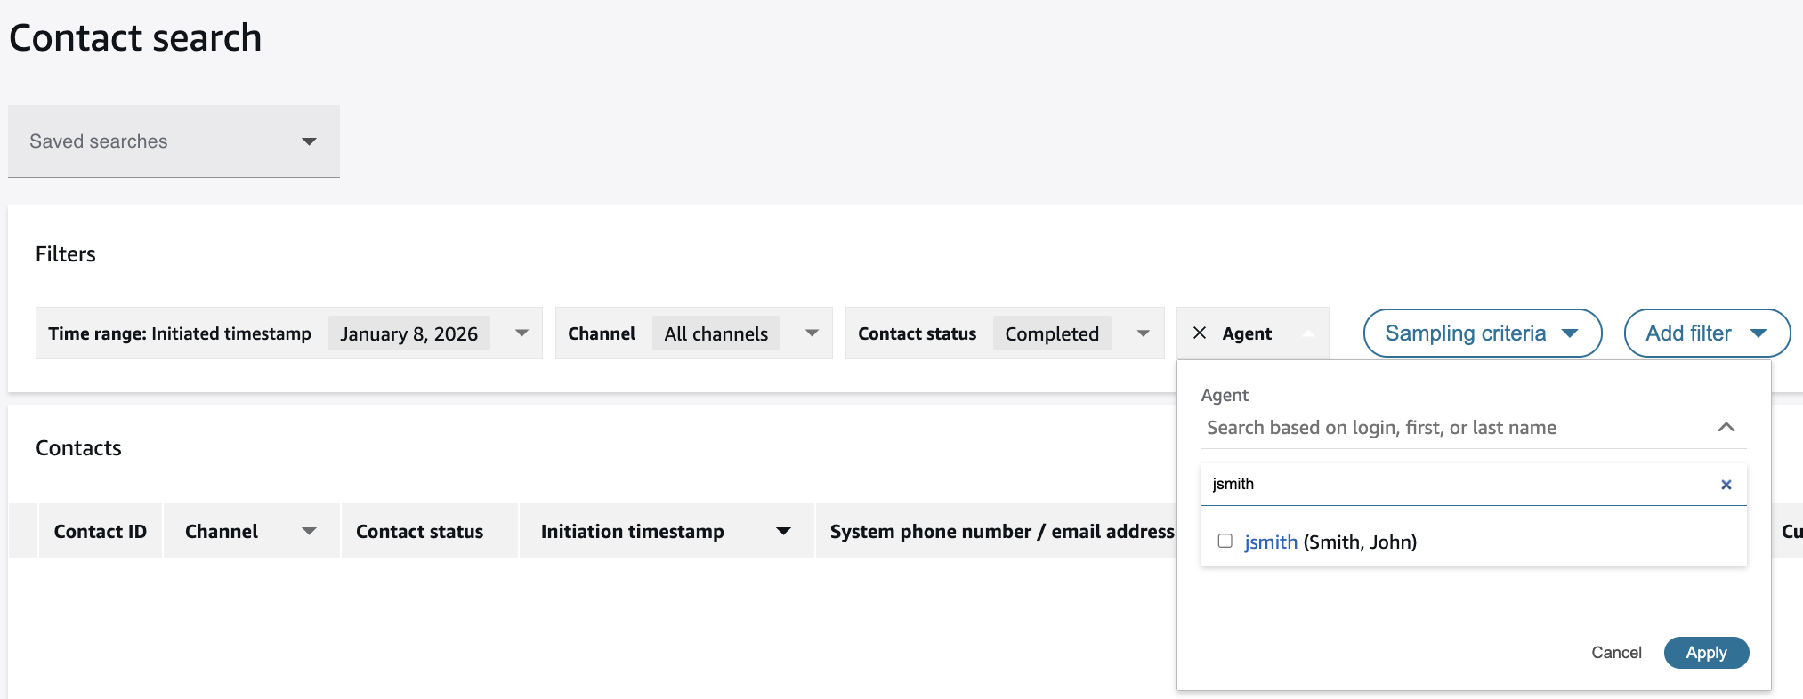Image resolution: width=1803 pixels, height=699 pixels.
Task: Click the jsmith search input field
Action: coord(1459,485)
